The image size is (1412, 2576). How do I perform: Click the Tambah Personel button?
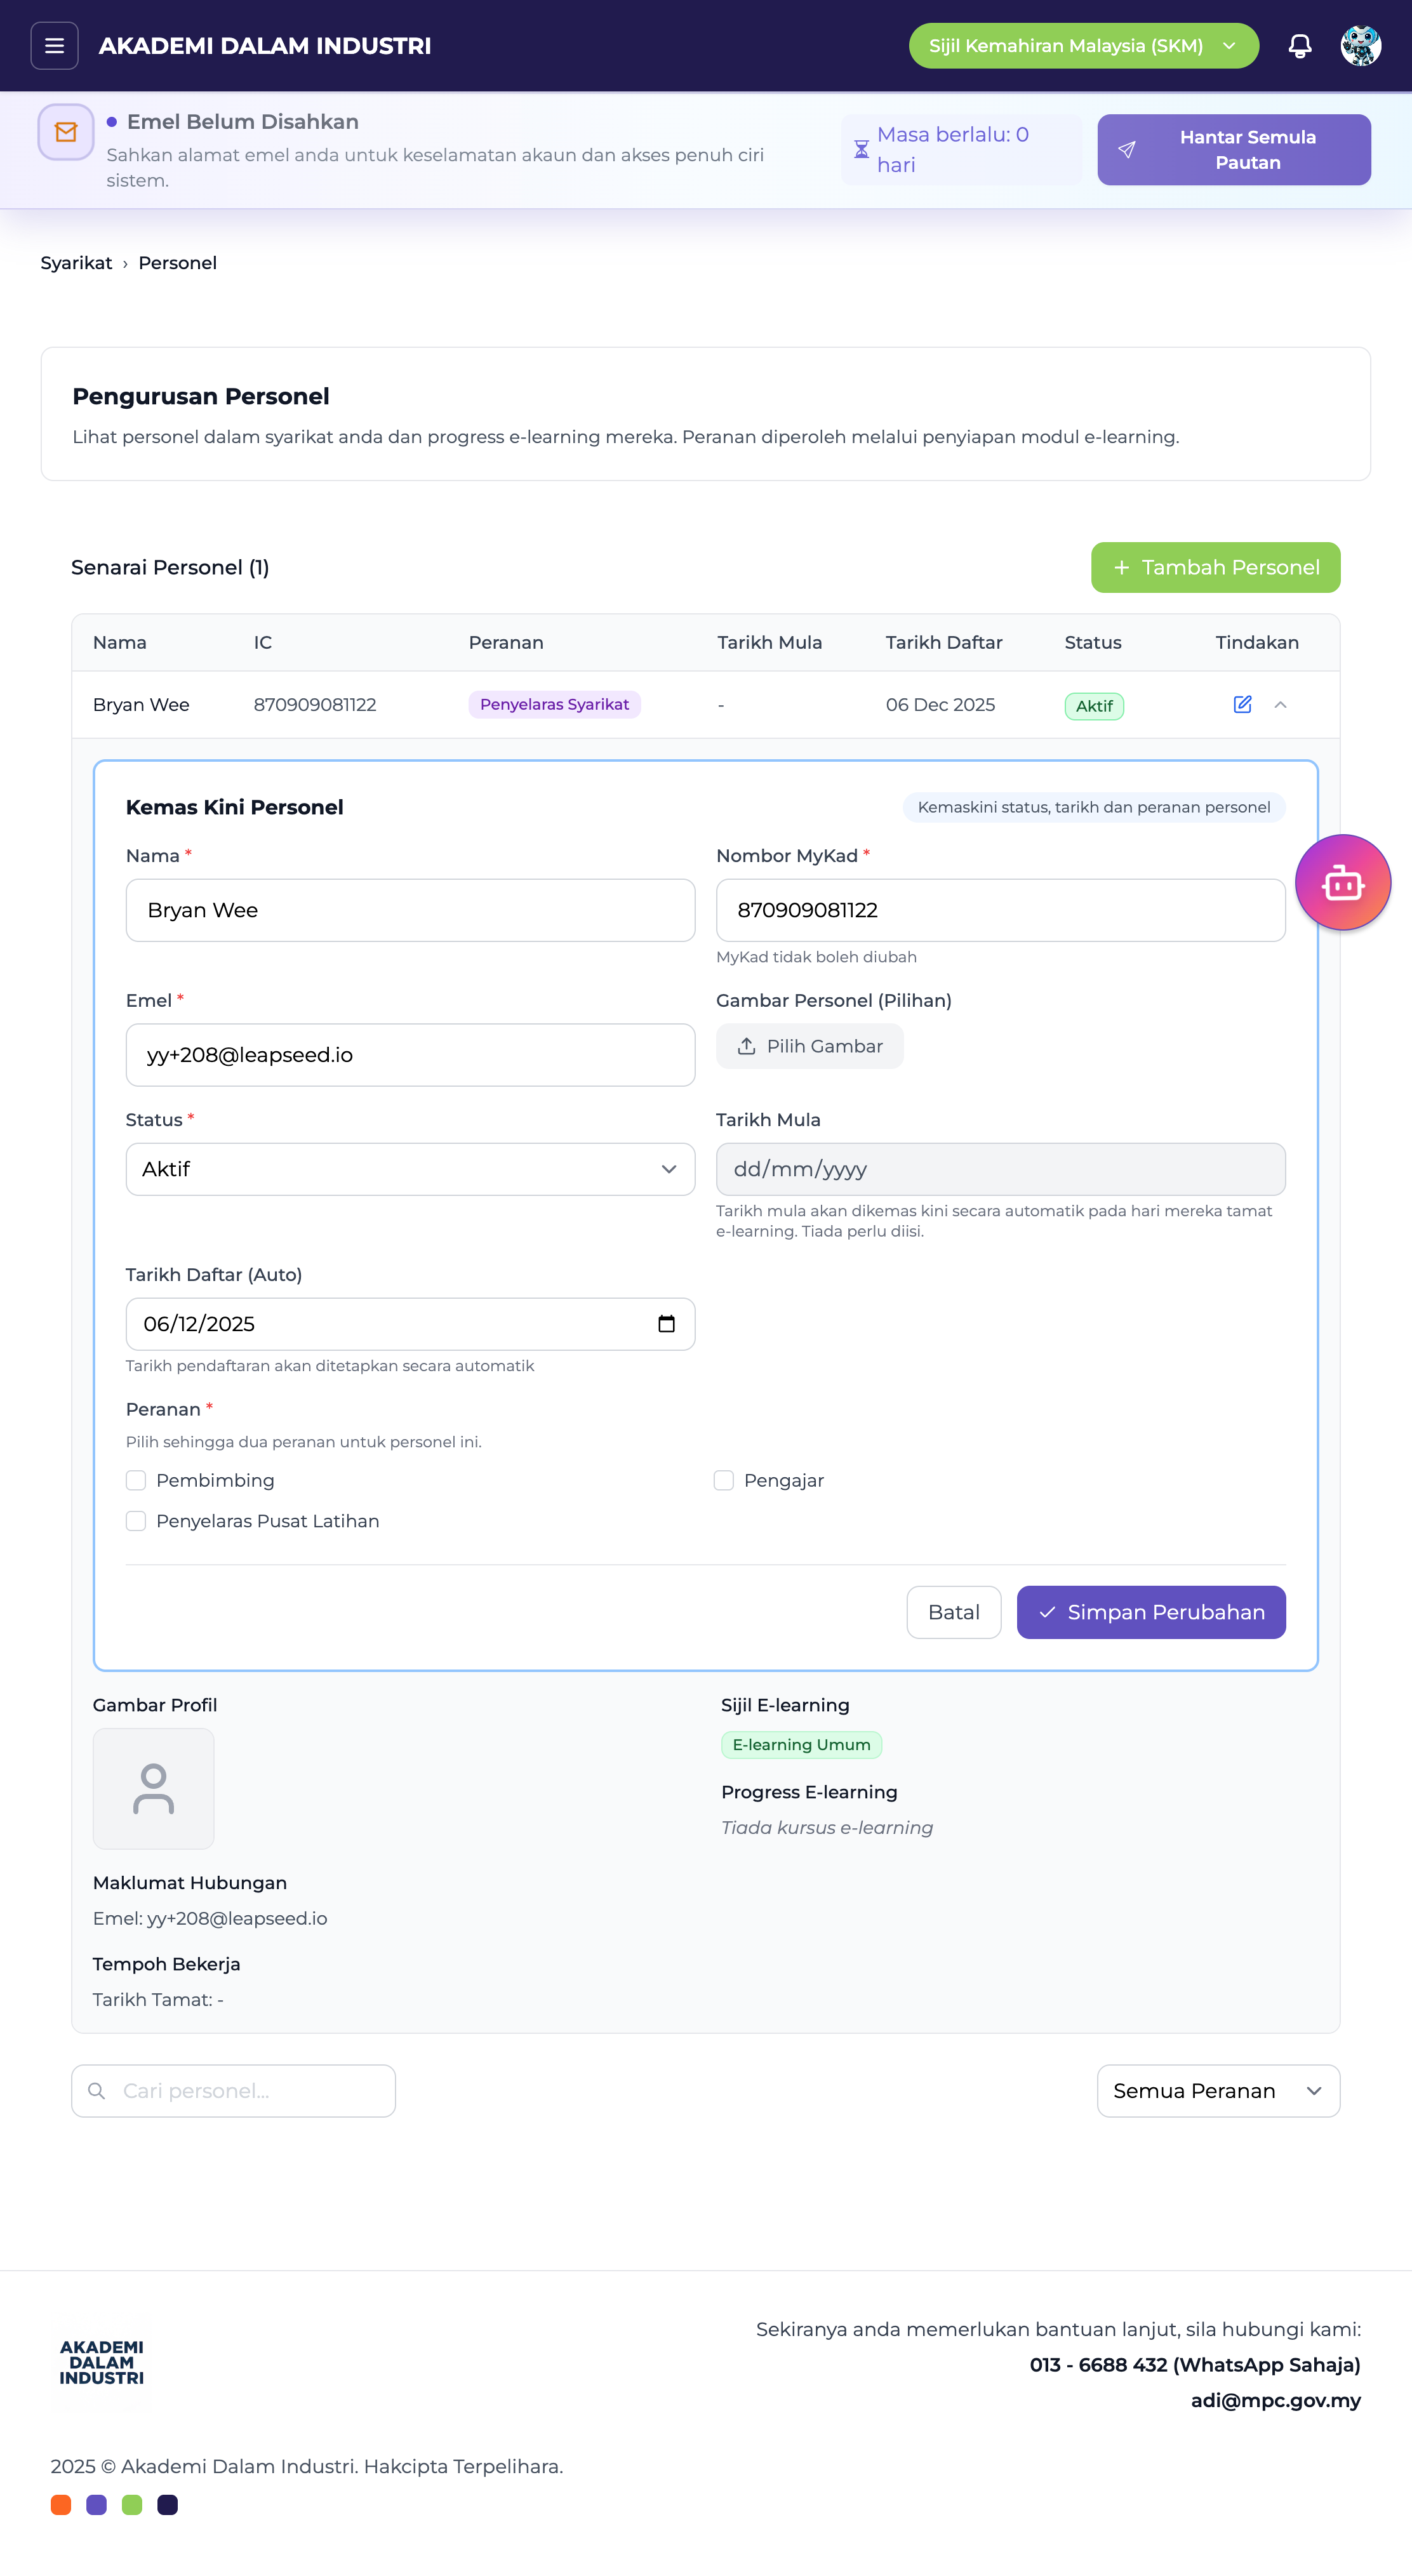tap(1215, 568)
